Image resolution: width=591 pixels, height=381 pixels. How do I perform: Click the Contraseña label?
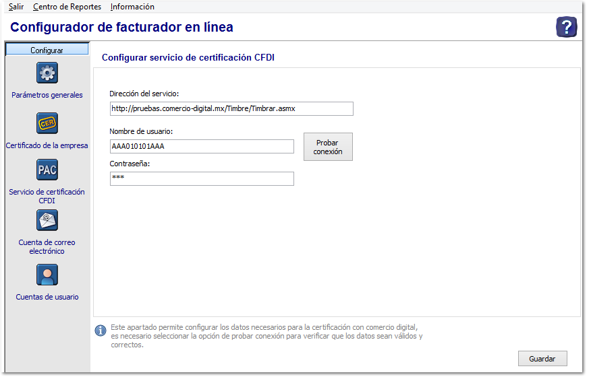[x=130, y=164]
